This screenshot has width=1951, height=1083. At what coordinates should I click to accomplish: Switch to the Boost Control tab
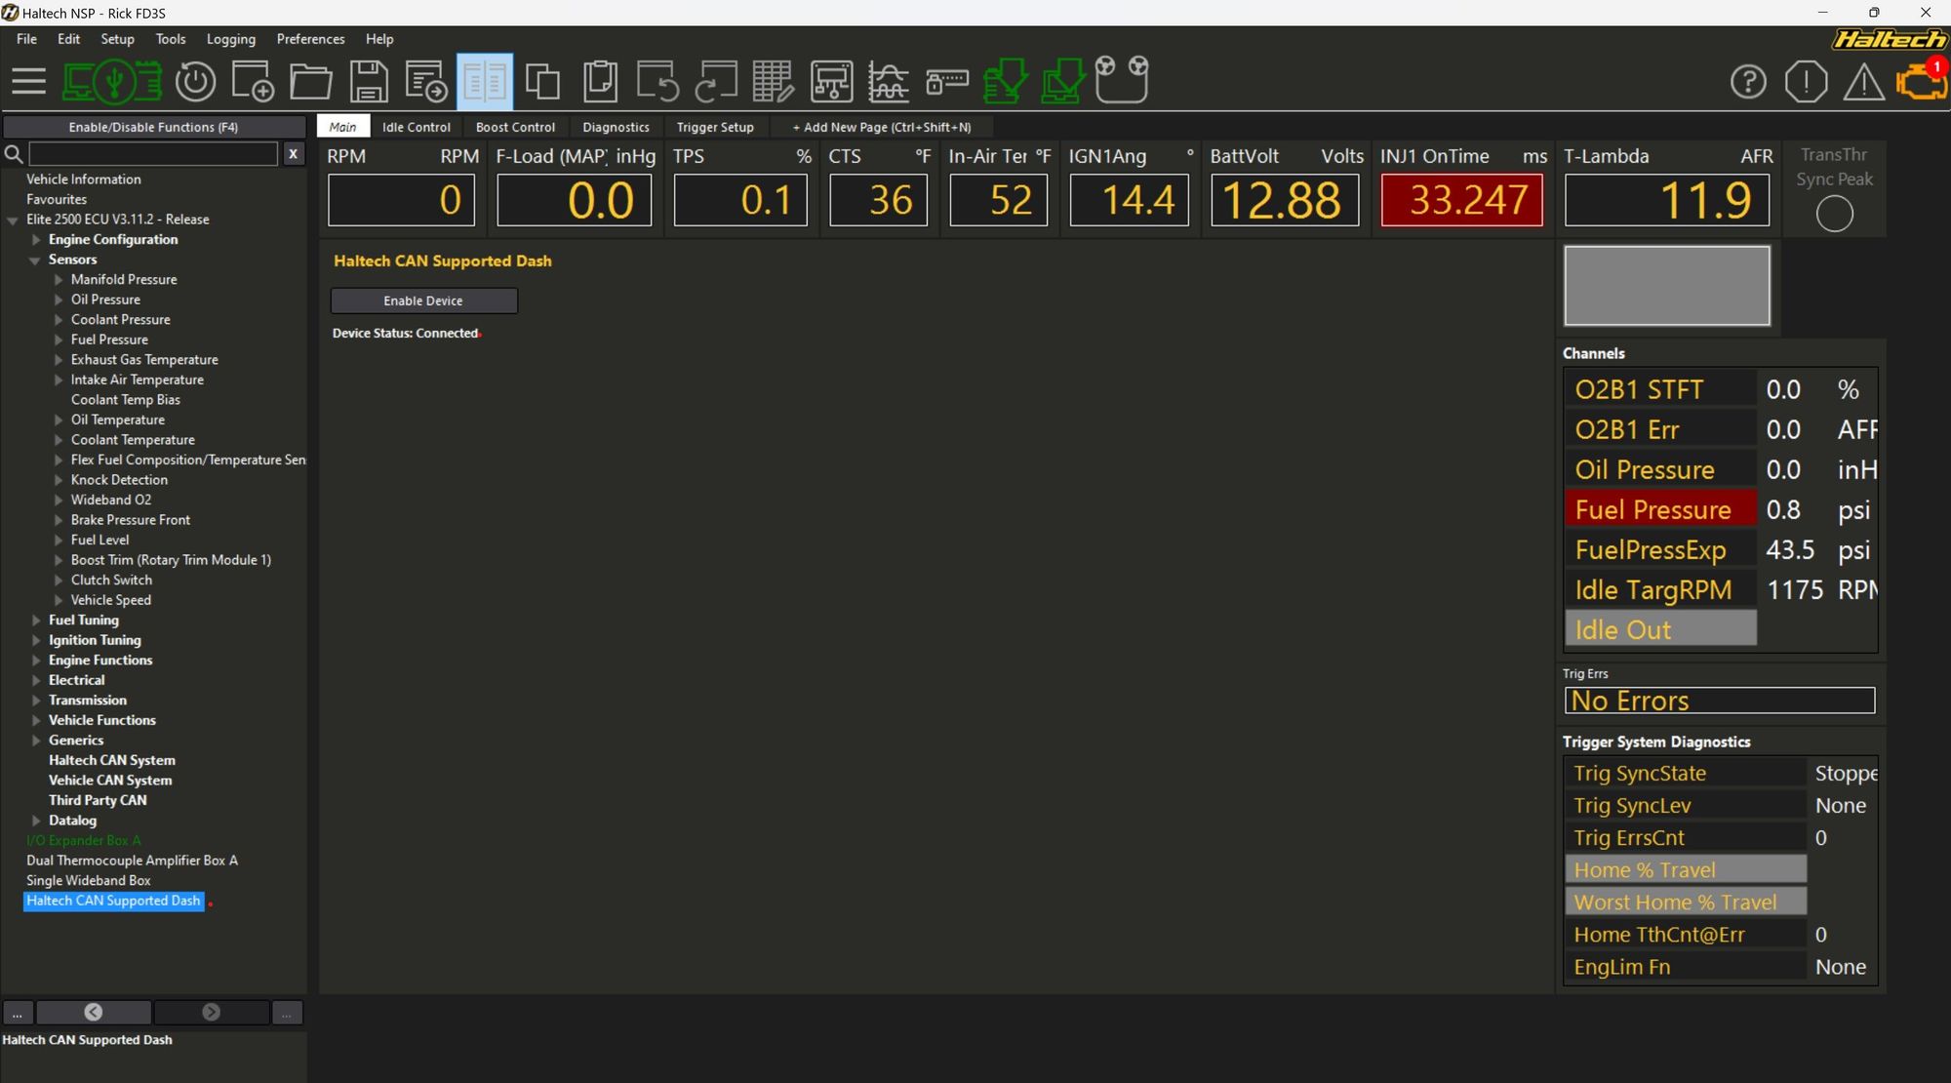tap(515, 127)
